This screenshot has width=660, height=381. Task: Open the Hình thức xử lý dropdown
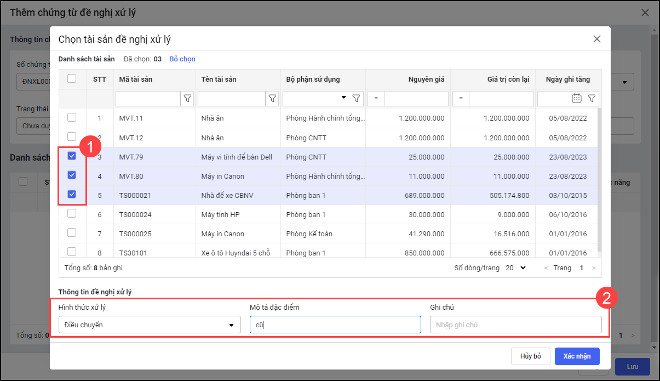150,325
